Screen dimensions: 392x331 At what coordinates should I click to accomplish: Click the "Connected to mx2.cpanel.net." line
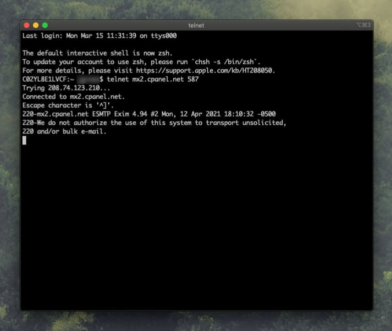(x=74, y=96)
